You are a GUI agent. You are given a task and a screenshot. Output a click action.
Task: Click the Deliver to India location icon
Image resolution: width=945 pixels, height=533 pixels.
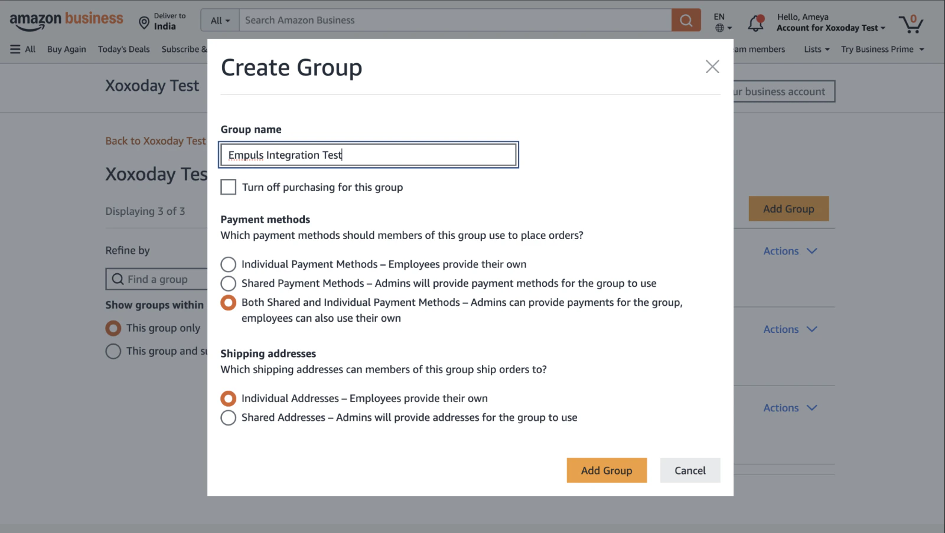144,23
